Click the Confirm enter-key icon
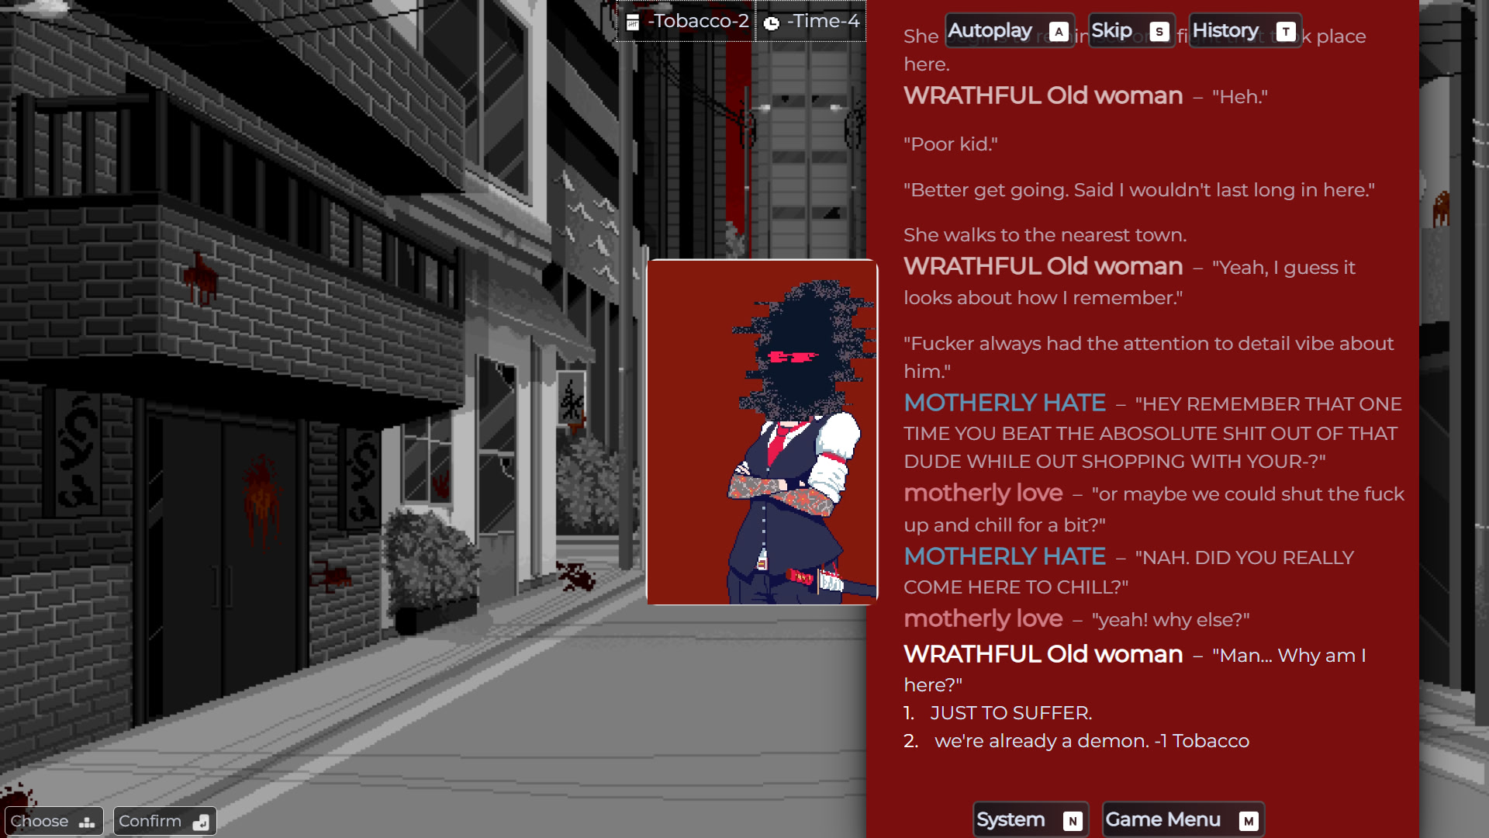Viewport: 1489px width, 838px height. click(x=201, y=822)
